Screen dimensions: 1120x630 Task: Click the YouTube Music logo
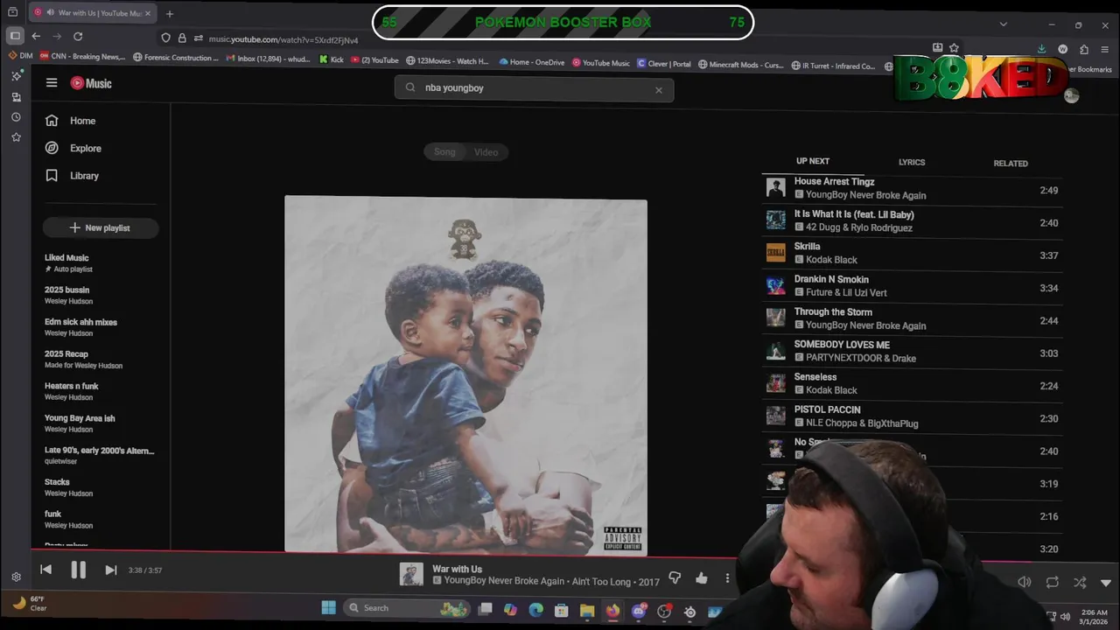coord(91,83)
